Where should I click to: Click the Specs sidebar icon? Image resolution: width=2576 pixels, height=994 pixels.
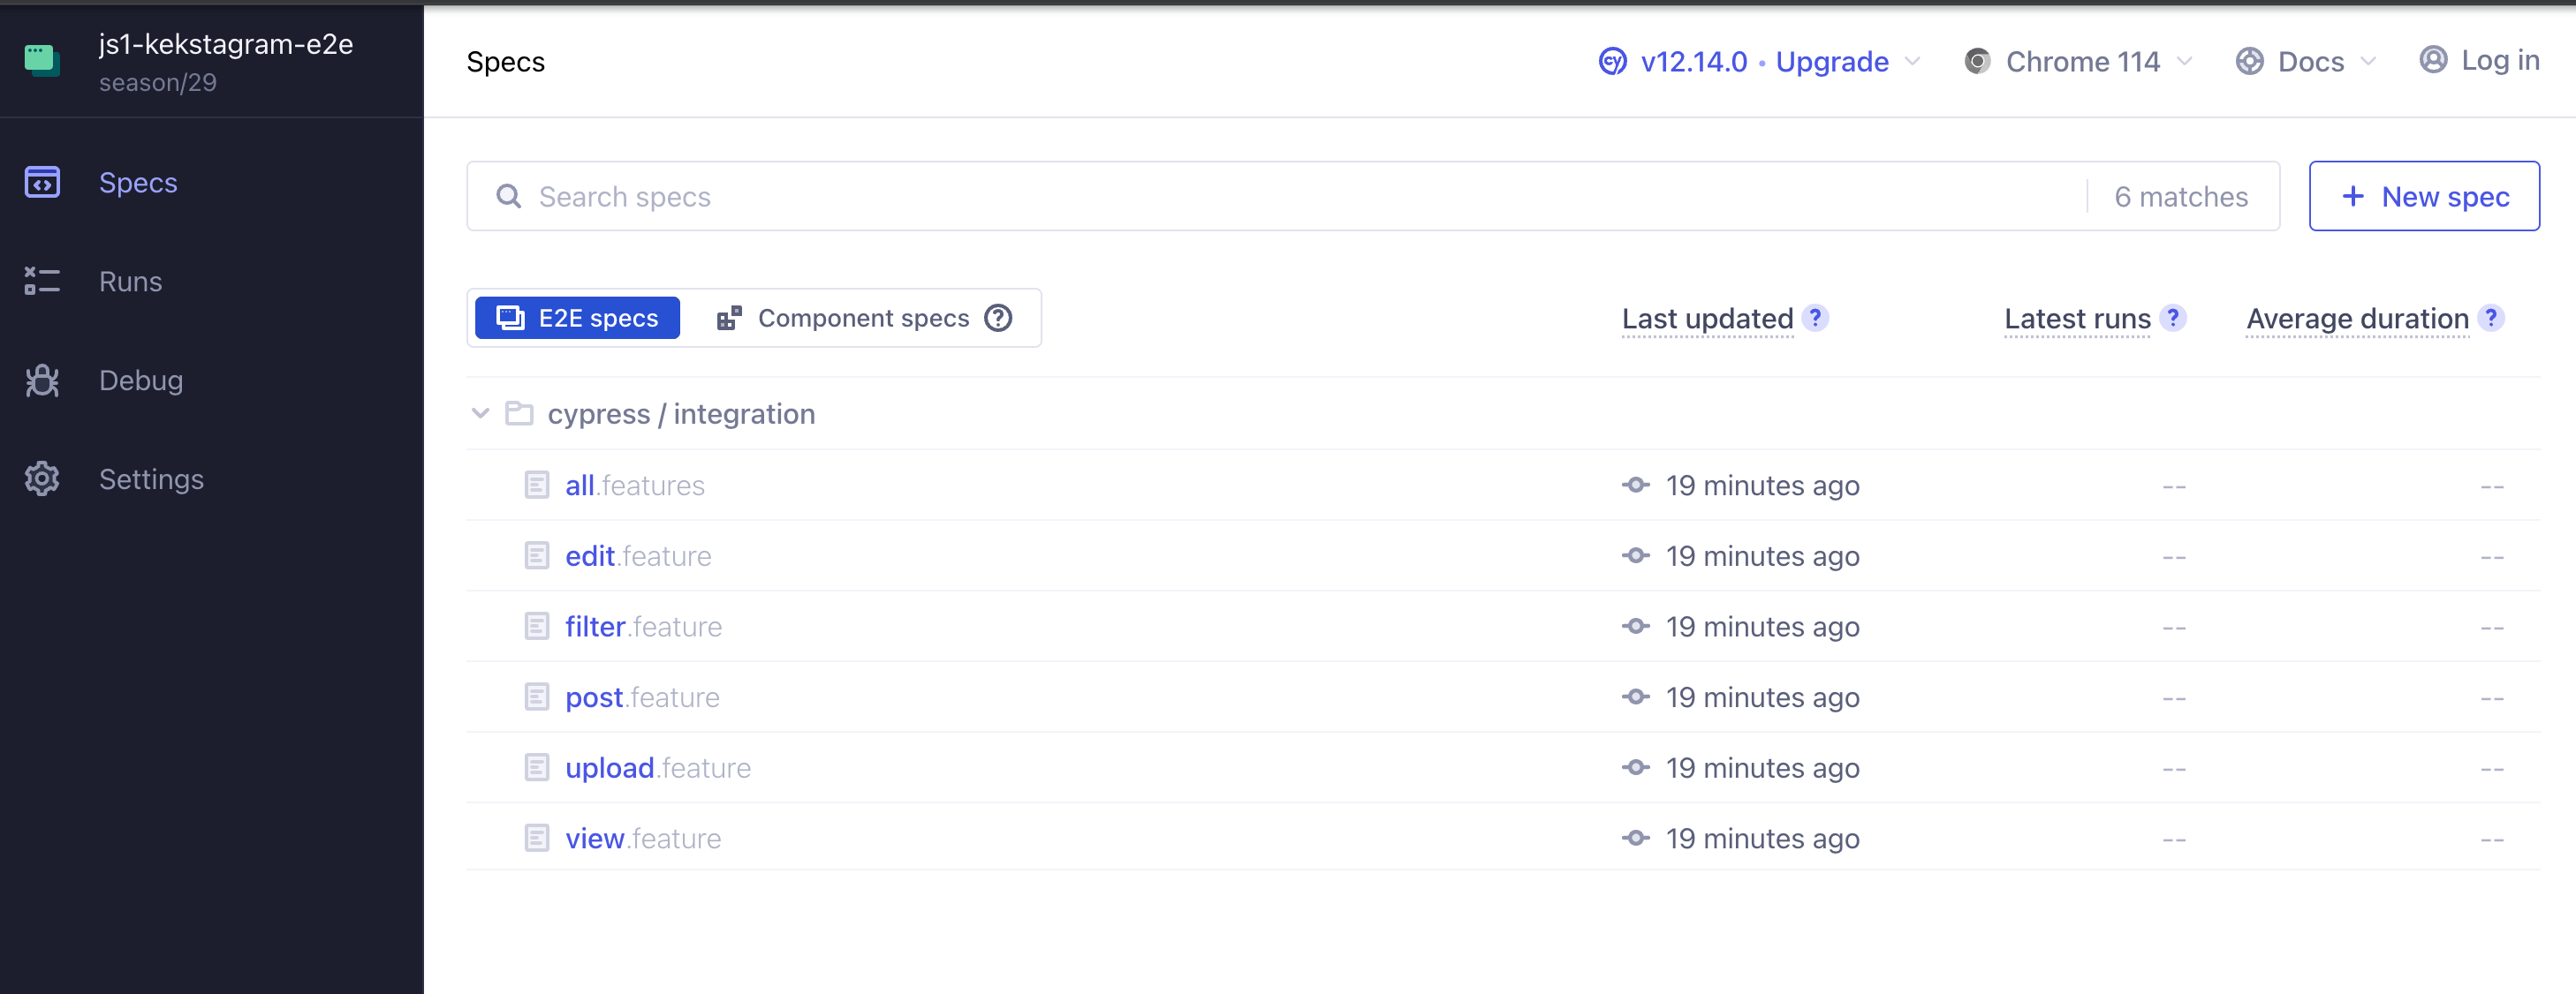pos(42,183)
